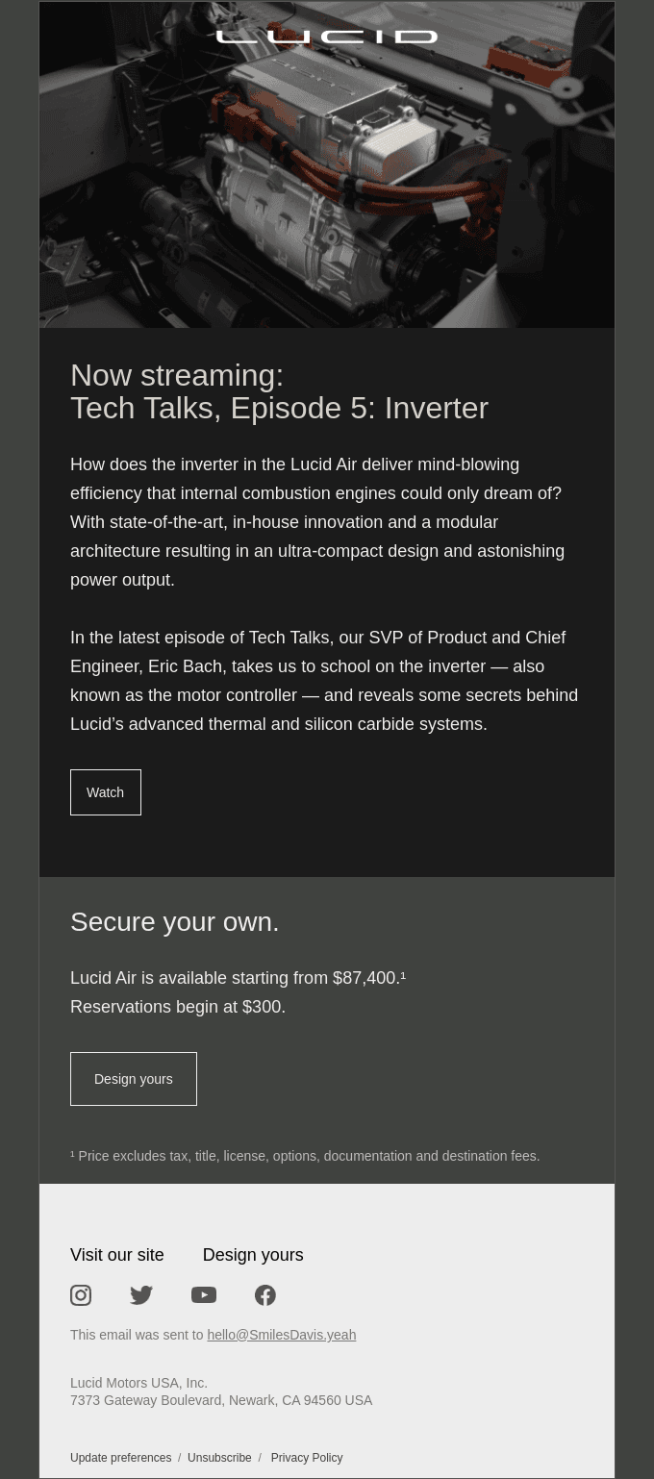Open Lucid's Instagram page icon
The image size is (654, 1479).
tap(81, 1295)
